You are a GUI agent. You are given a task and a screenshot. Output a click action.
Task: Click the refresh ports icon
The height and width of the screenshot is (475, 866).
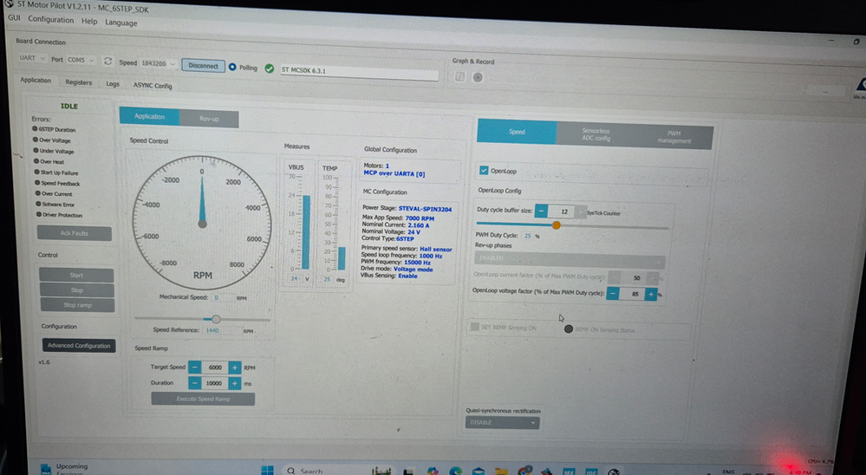[107, 62]
